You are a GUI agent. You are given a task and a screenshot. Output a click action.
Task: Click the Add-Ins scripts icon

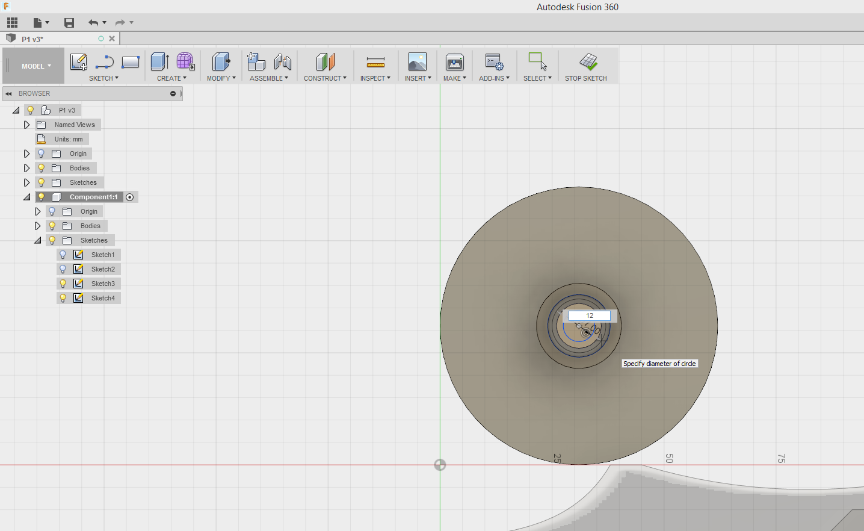tap(494, 62)
